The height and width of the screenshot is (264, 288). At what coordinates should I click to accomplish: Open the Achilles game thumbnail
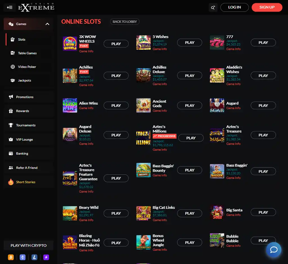(x=70, y=76)
